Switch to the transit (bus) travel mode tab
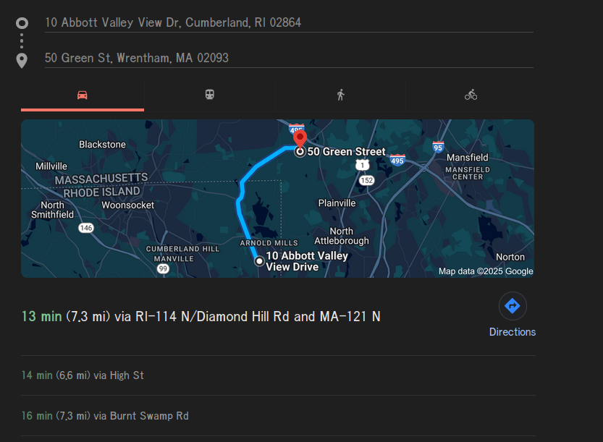 210,95
